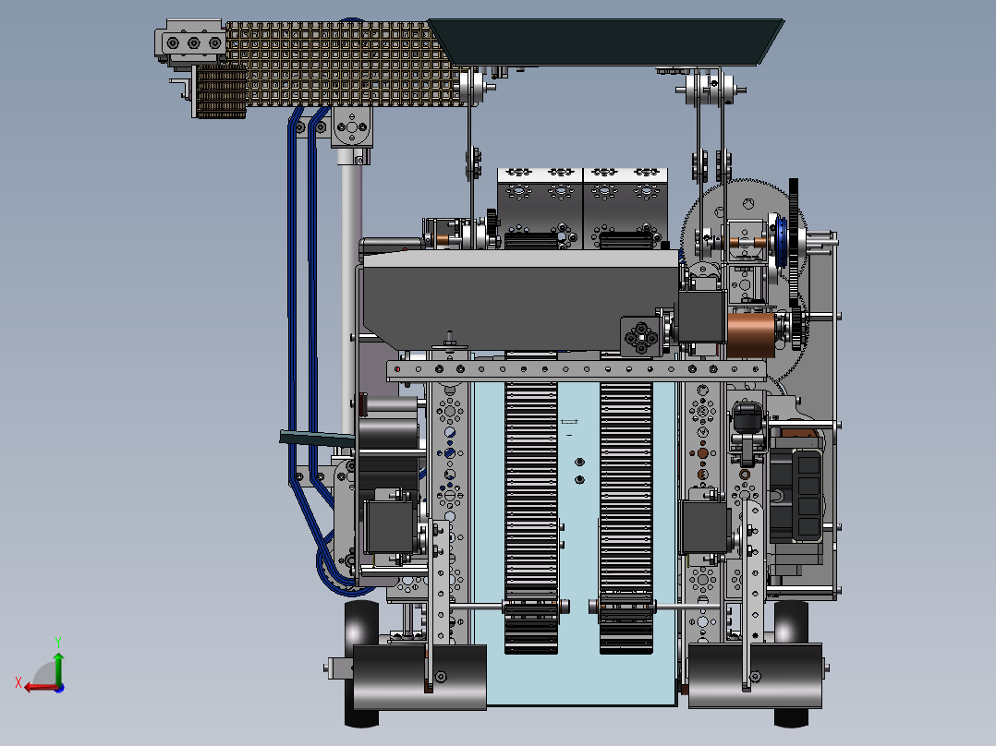Select the right front roller wheel
996x746 pixels.
(x=755, y=676)
